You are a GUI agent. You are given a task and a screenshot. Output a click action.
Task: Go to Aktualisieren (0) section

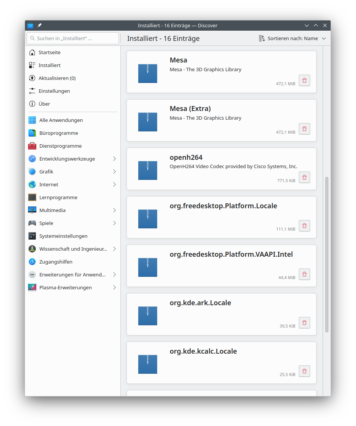click(57, 78)
